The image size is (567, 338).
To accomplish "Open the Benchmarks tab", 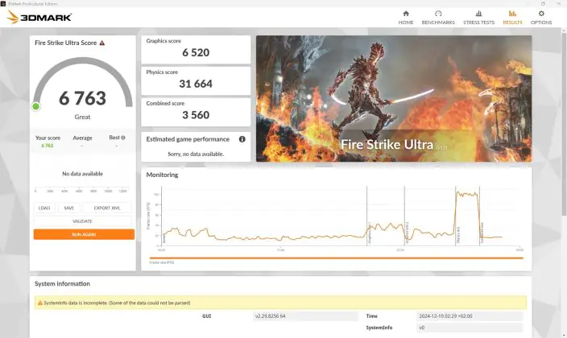I will (438, 18).
